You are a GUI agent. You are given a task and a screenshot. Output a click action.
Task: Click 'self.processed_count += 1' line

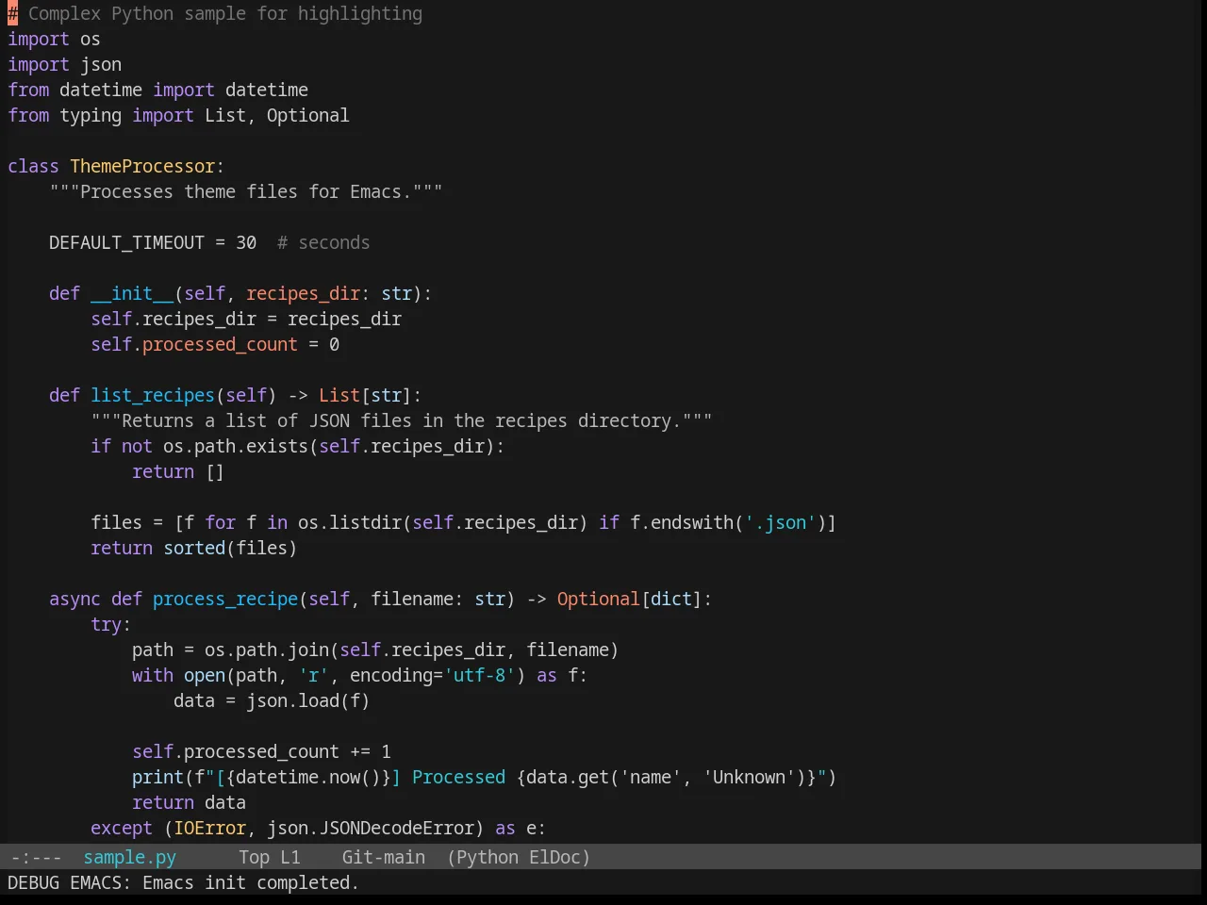click(261, 751)
